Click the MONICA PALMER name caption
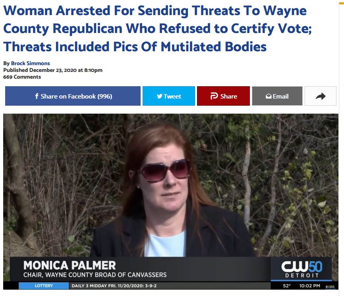344x296 pixels. pos(70,265)
